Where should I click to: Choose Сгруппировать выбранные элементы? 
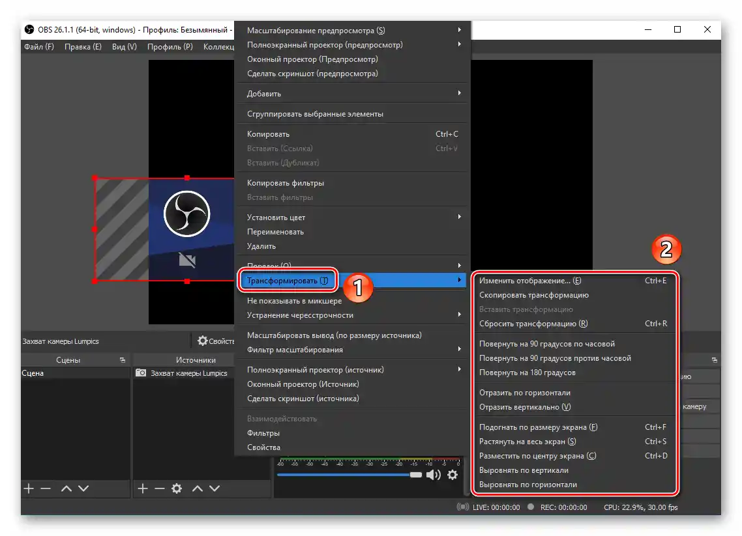pos(353,114)
